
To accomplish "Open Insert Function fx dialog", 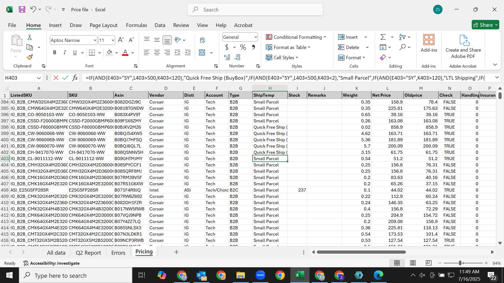I will pyautogui.click(x=75, y=78).
